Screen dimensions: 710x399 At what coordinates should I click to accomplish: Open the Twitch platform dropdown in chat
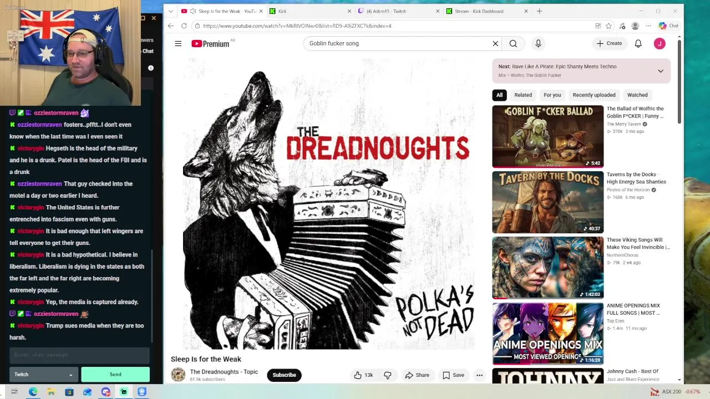tap(43, 375)
